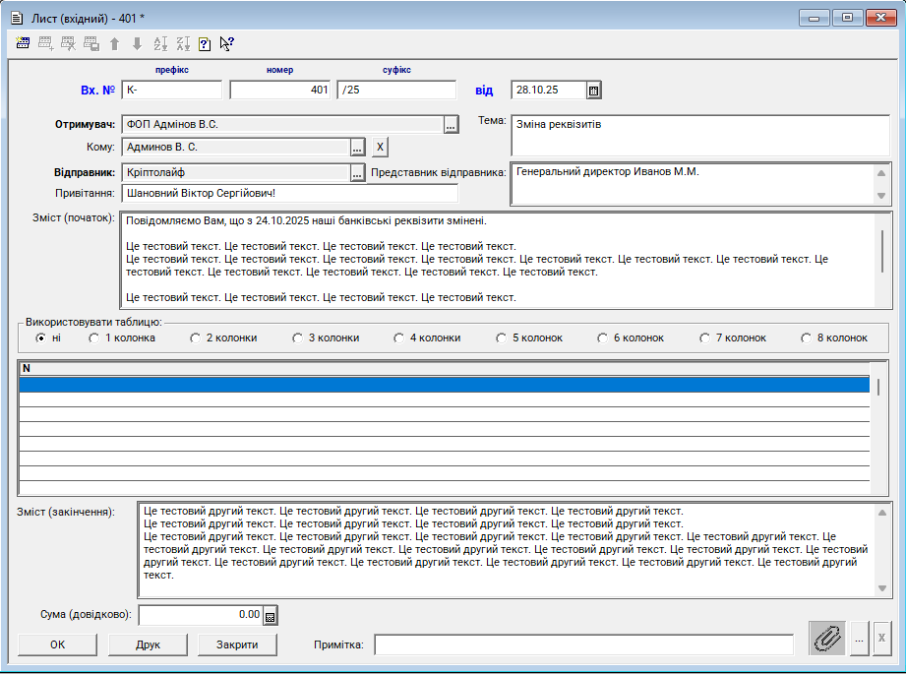Click the new table row toolbar icon

[x=23, y=43]
